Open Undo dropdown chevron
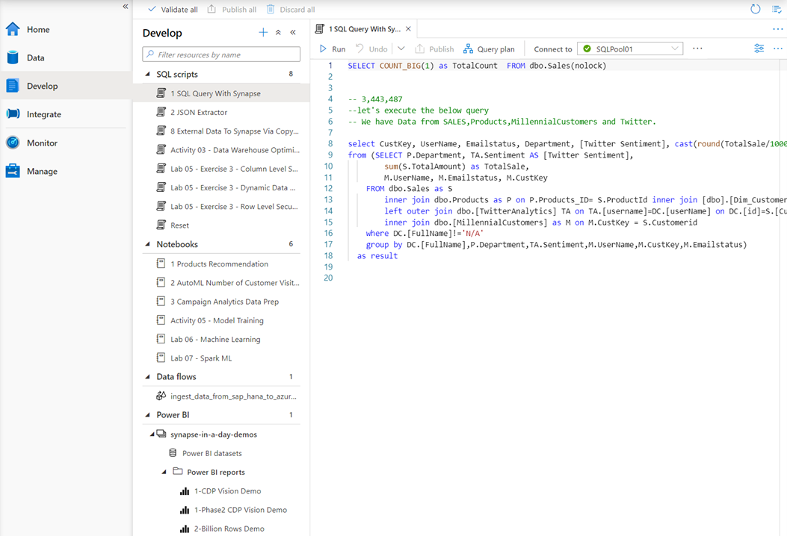The height and width of the screenshot is (536, 787). [x=401, y=49]
